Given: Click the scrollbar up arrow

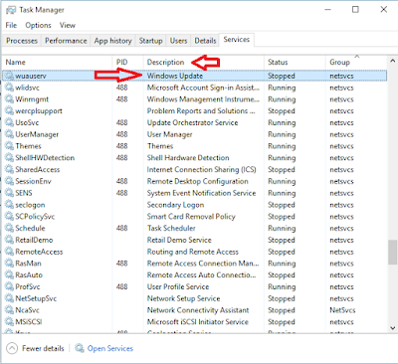Looking at the screenshot, I should 392,61.
